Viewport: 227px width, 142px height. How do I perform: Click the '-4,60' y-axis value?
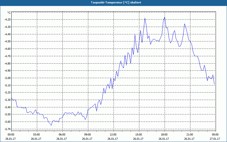(8, 49)
